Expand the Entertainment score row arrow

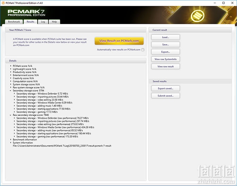tap(11, 75)
